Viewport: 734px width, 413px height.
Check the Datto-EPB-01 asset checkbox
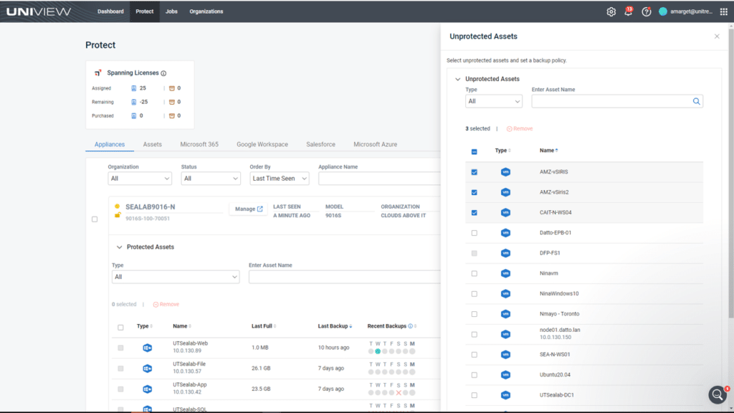475,233
